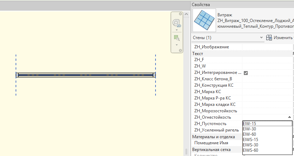Select the ZH_Морозостойкость parameter row
This screenshot has height=156, width=294.
[x=243, y=111]
